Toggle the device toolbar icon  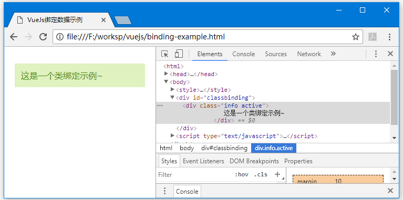[179, 54]
